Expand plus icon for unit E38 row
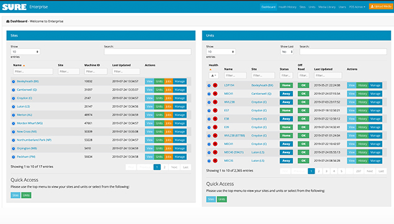 (209, 119)
